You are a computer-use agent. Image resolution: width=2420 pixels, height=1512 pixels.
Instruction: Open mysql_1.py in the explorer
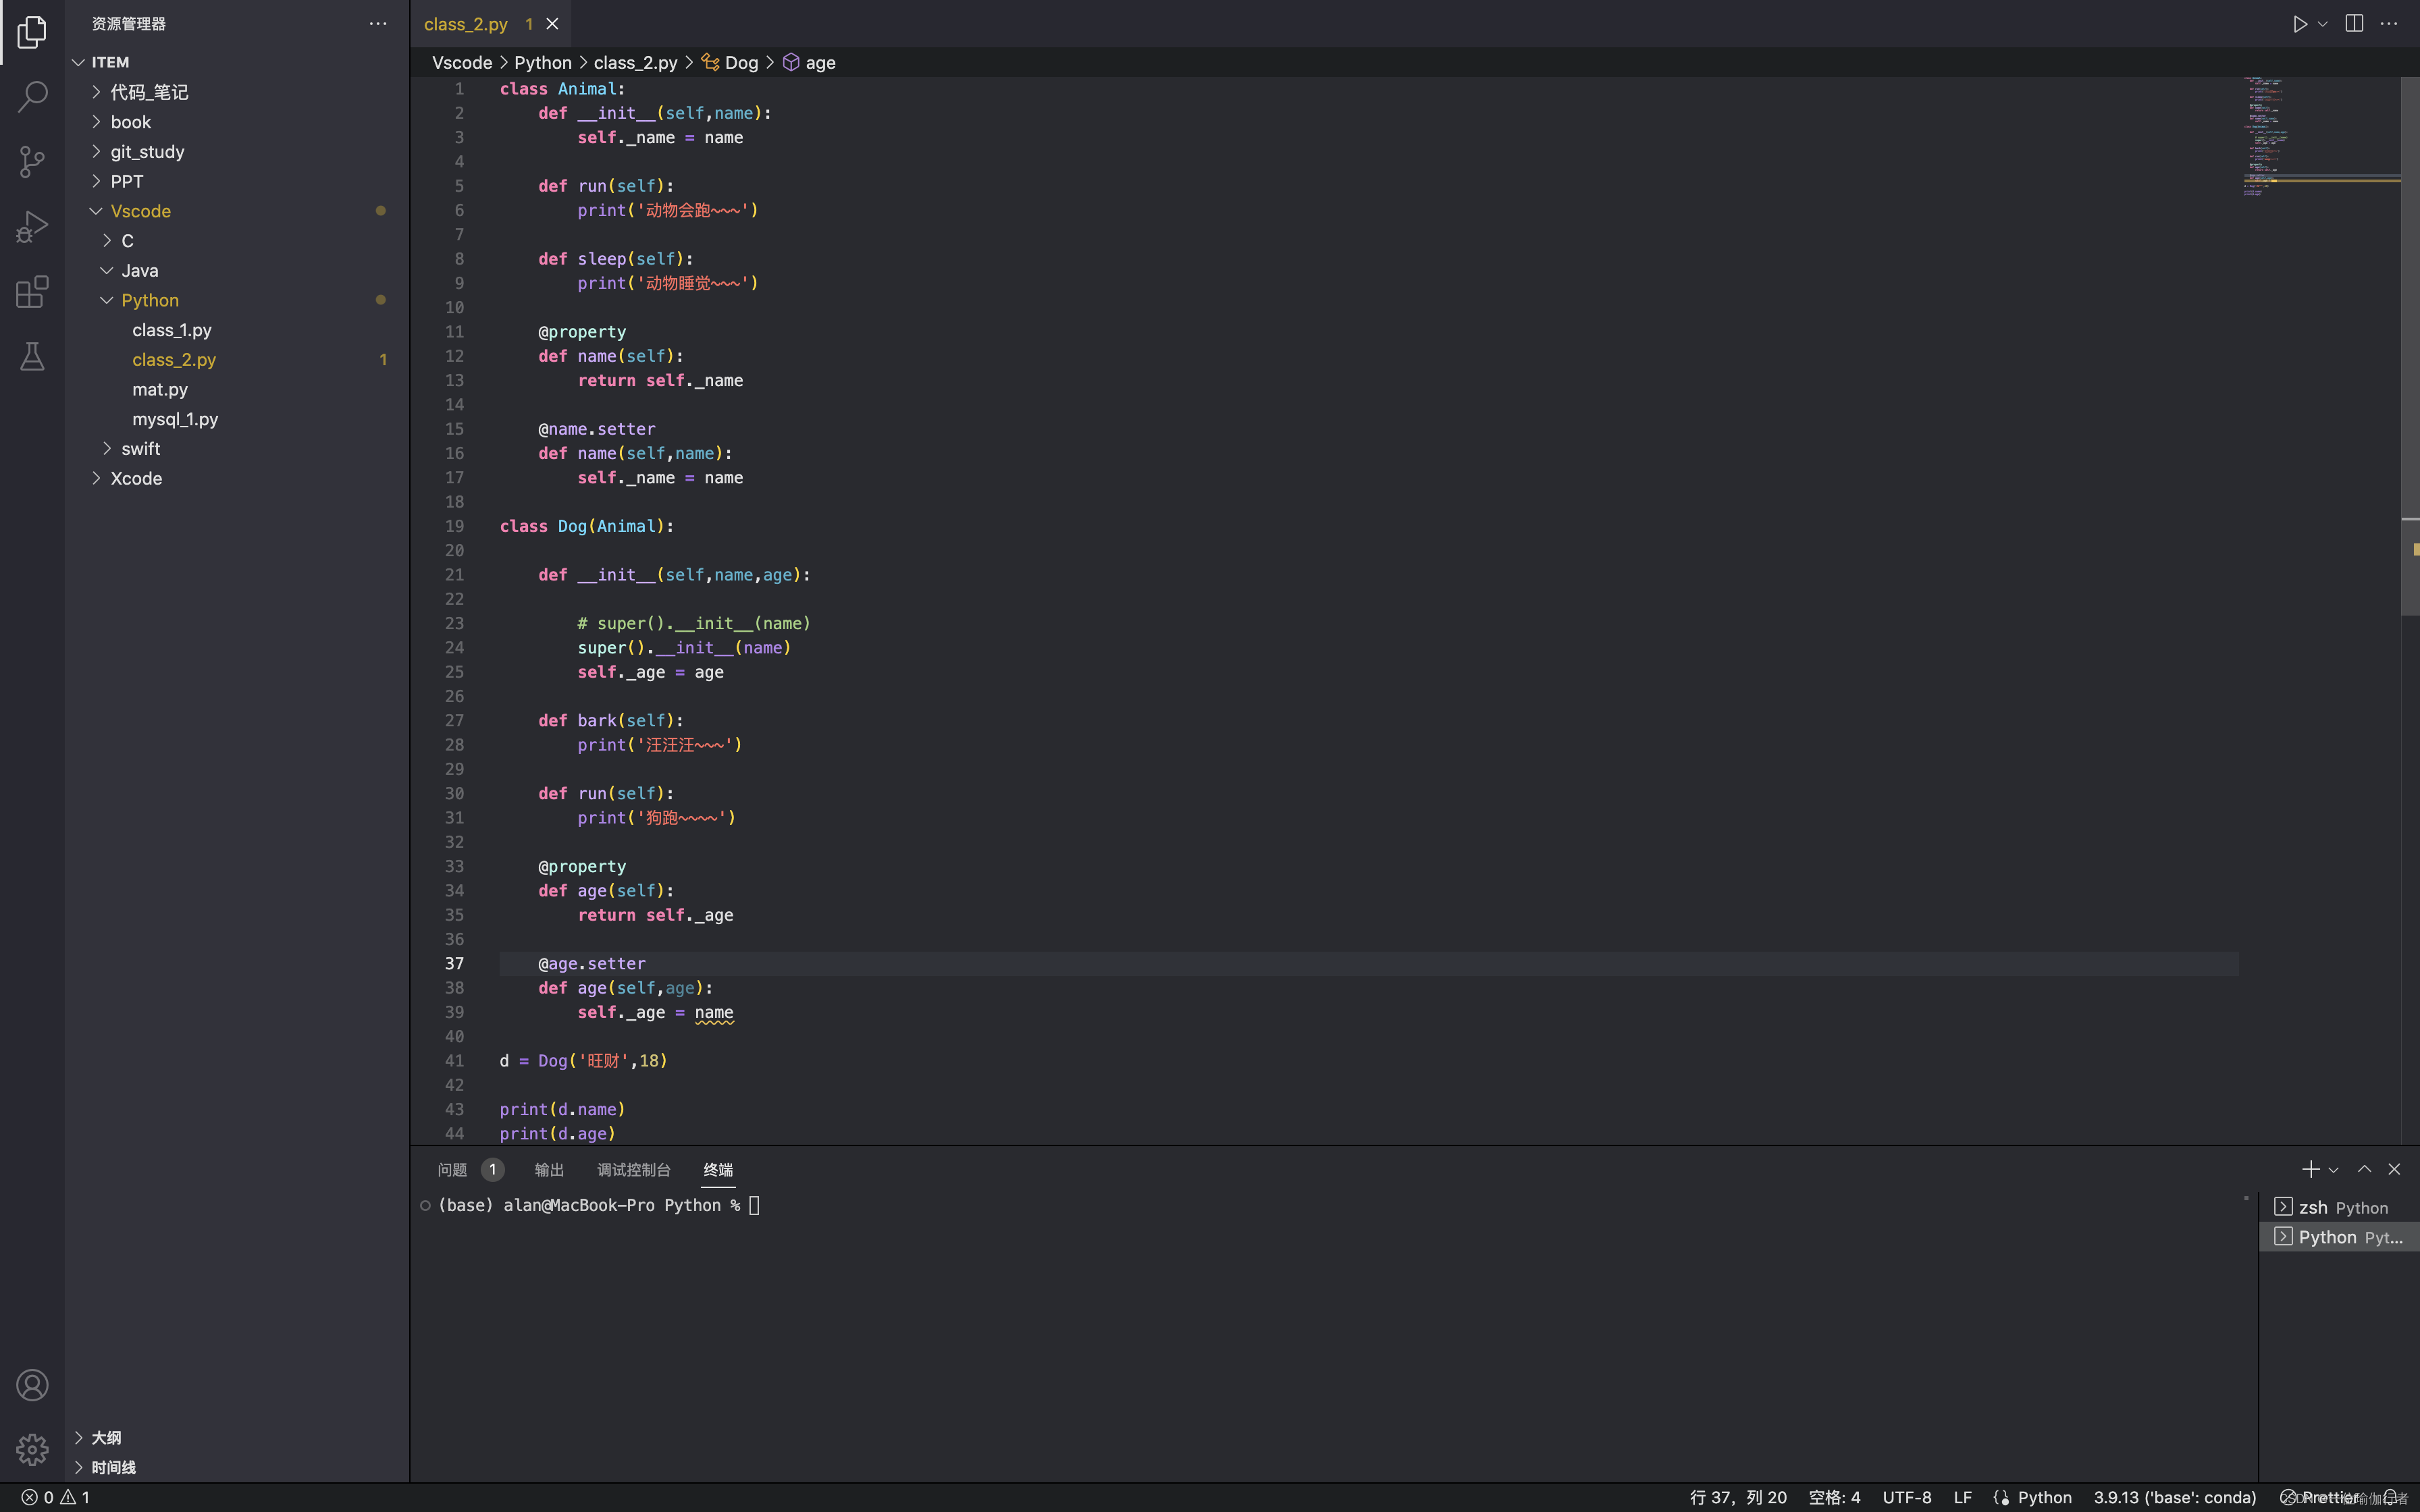(x=237, y=419)
